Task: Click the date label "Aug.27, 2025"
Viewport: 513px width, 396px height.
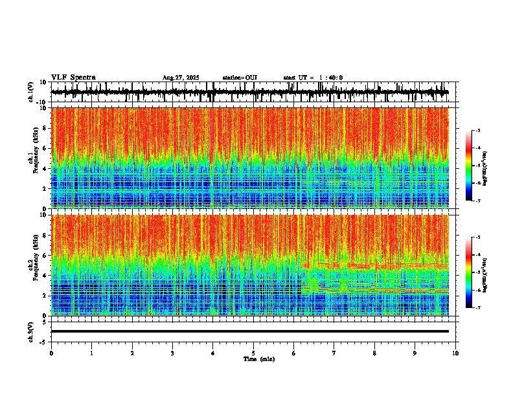Action: 181,78
